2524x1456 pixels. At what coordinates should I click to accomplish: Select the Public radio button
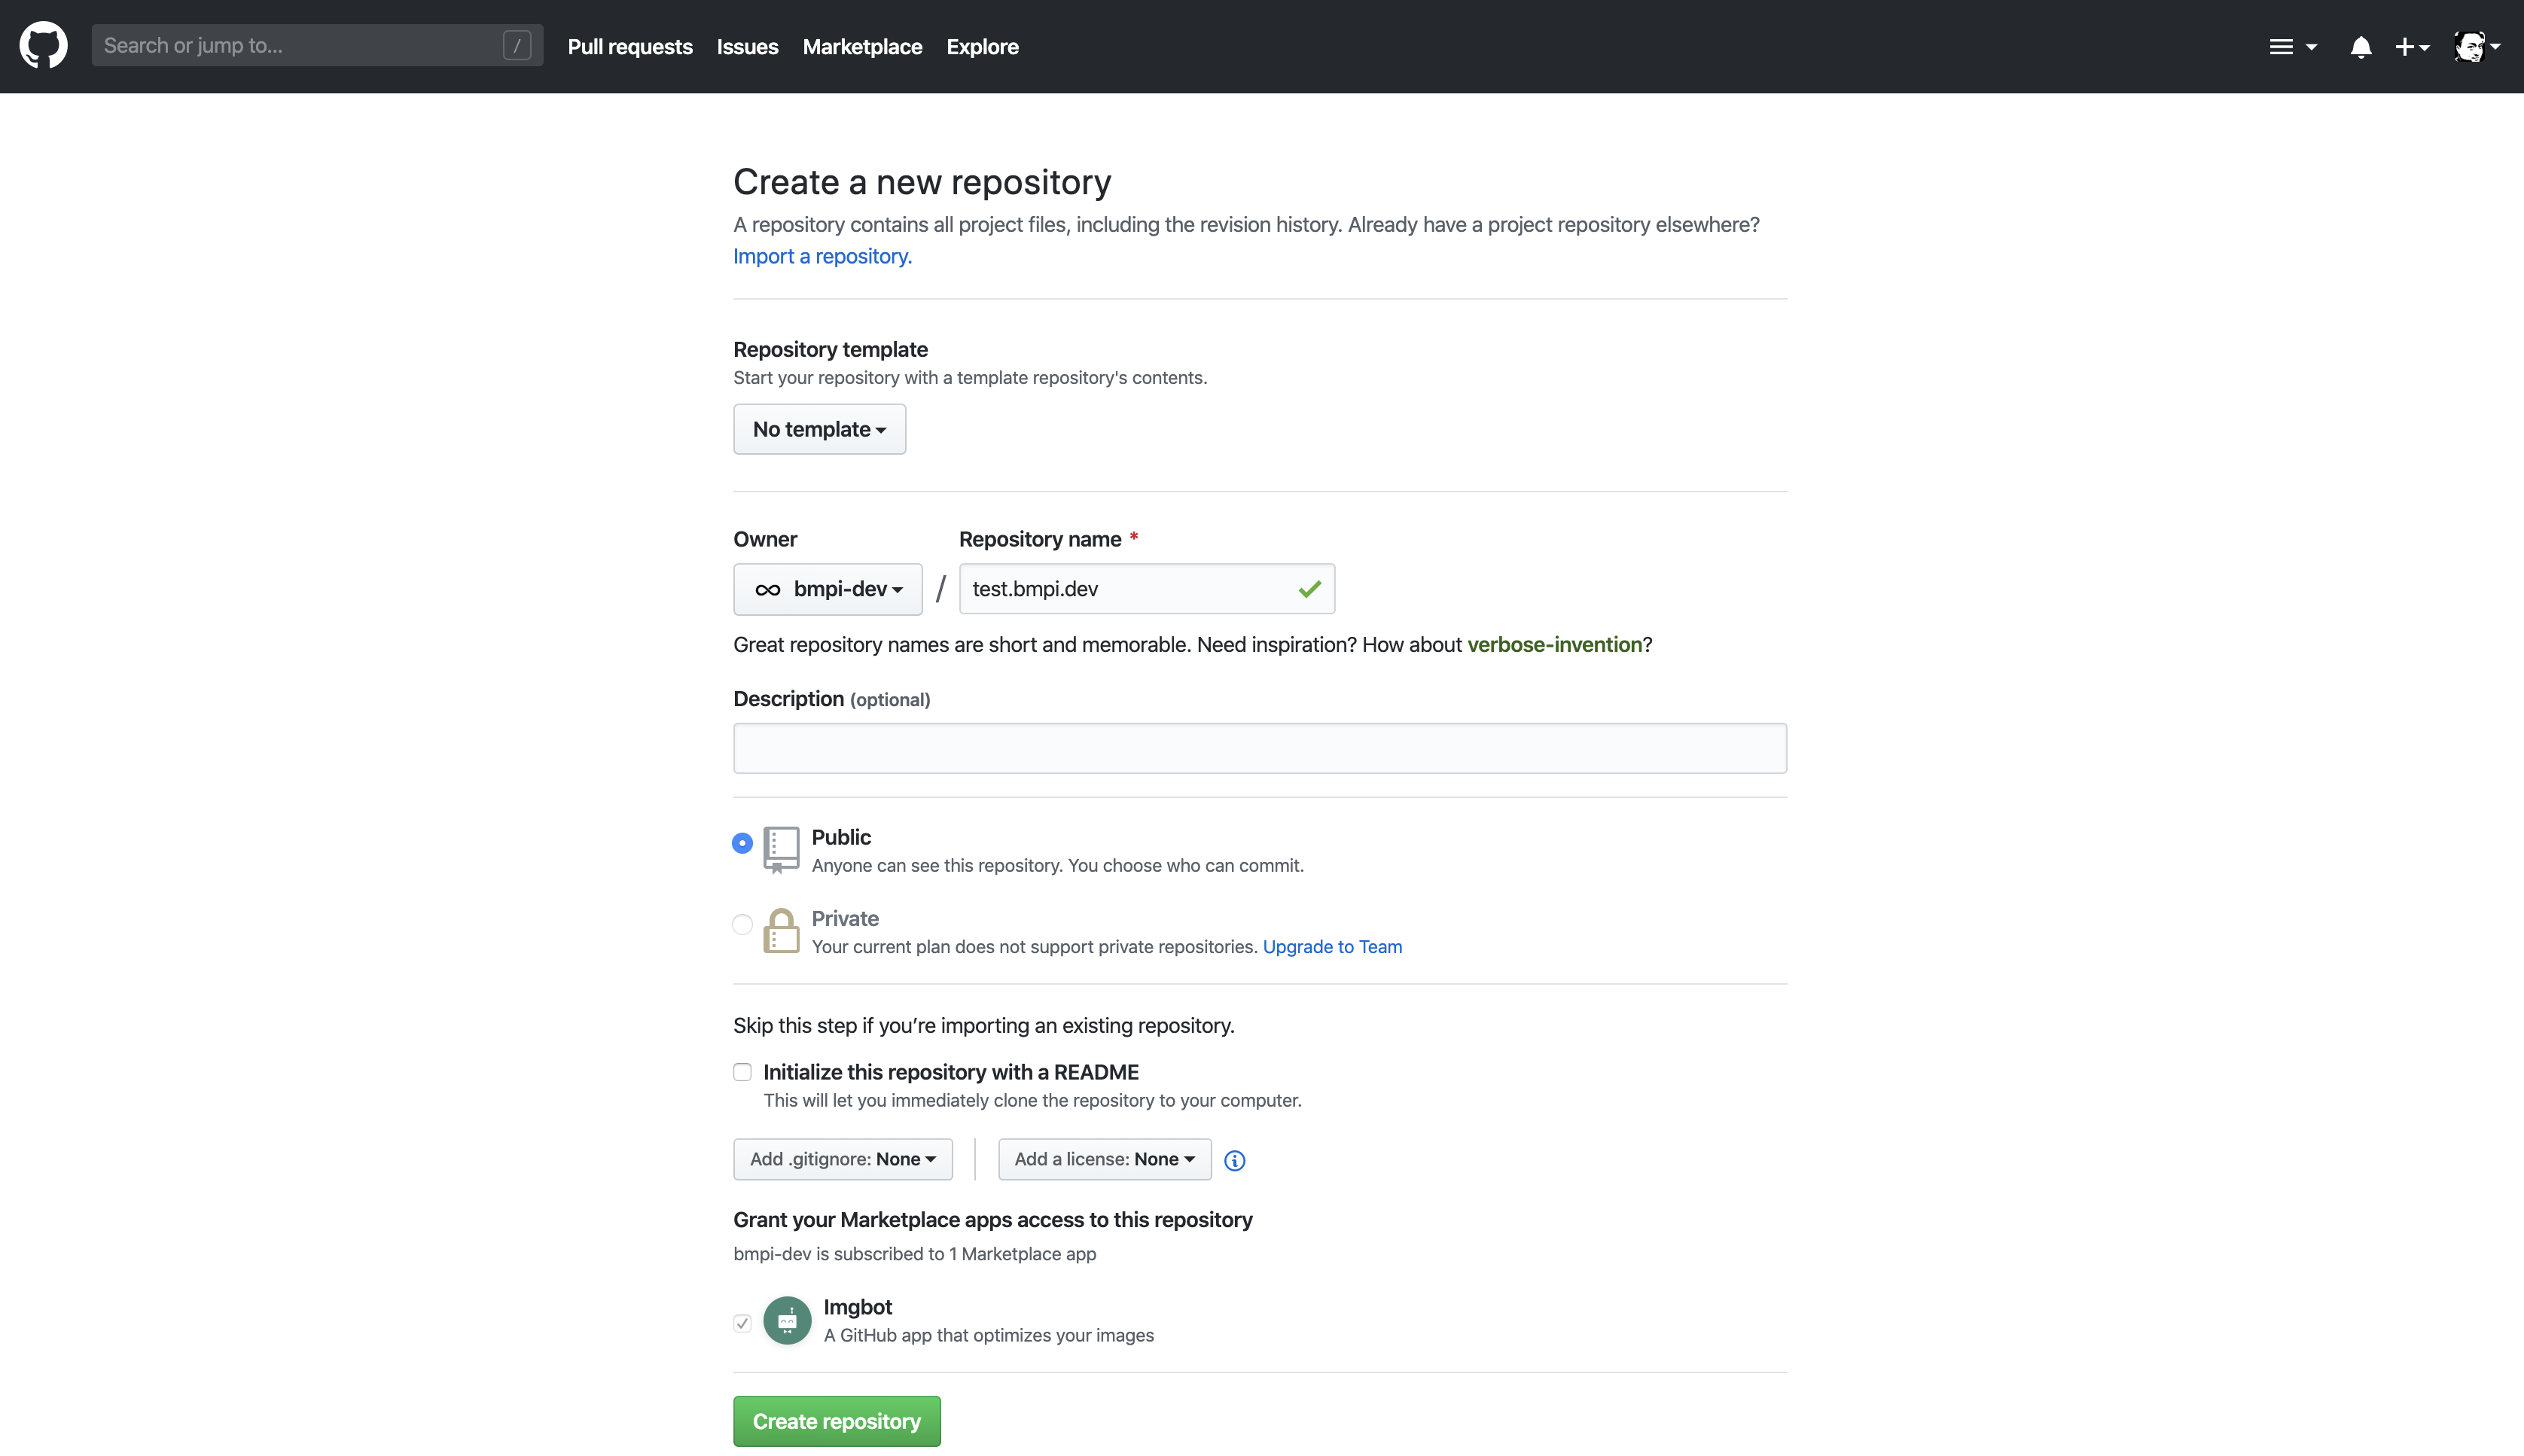[742, 843]
